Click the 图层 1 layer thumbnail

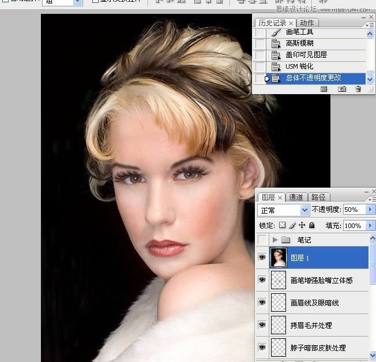(279, 257)
